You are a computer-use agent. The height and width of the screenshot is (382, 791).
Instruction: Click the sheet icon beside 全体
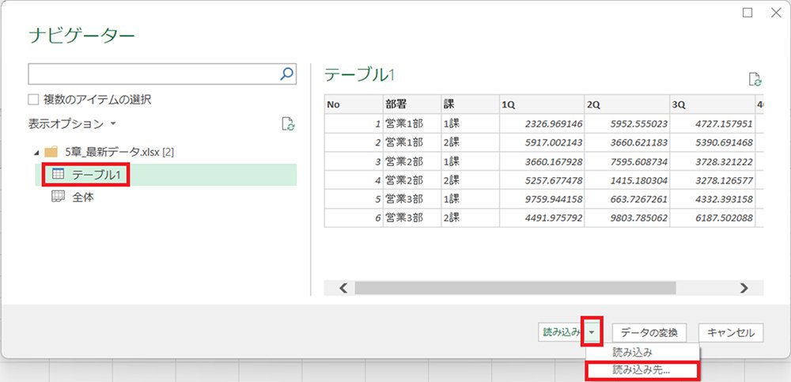pos(59,197)
